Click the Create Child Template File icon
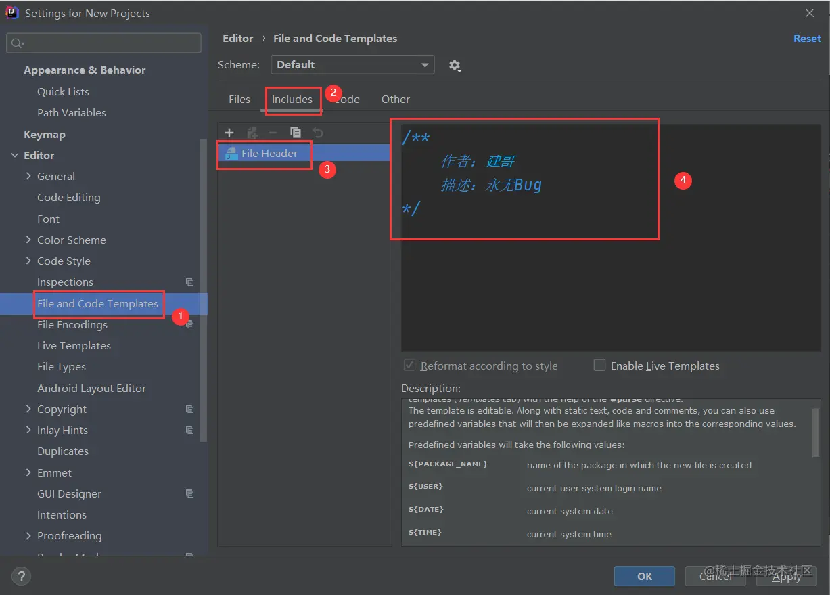 [252, 133]
